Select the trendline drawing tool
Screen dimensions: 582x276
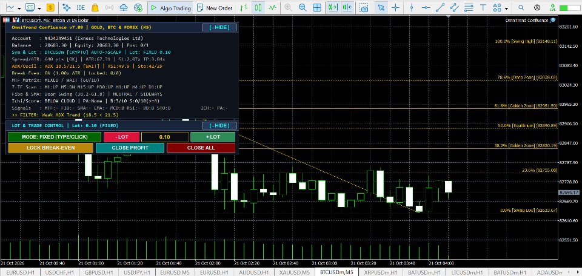click(x=440, y=7)
